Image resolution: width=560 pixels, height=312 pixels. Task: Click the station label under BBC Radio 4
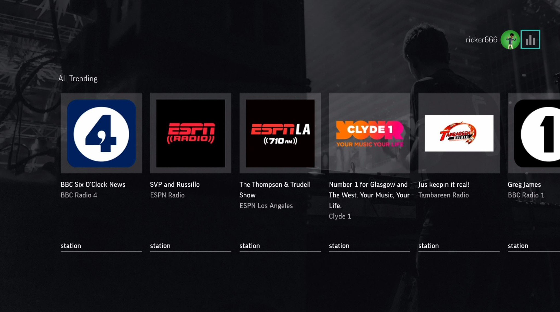(71, 245)
